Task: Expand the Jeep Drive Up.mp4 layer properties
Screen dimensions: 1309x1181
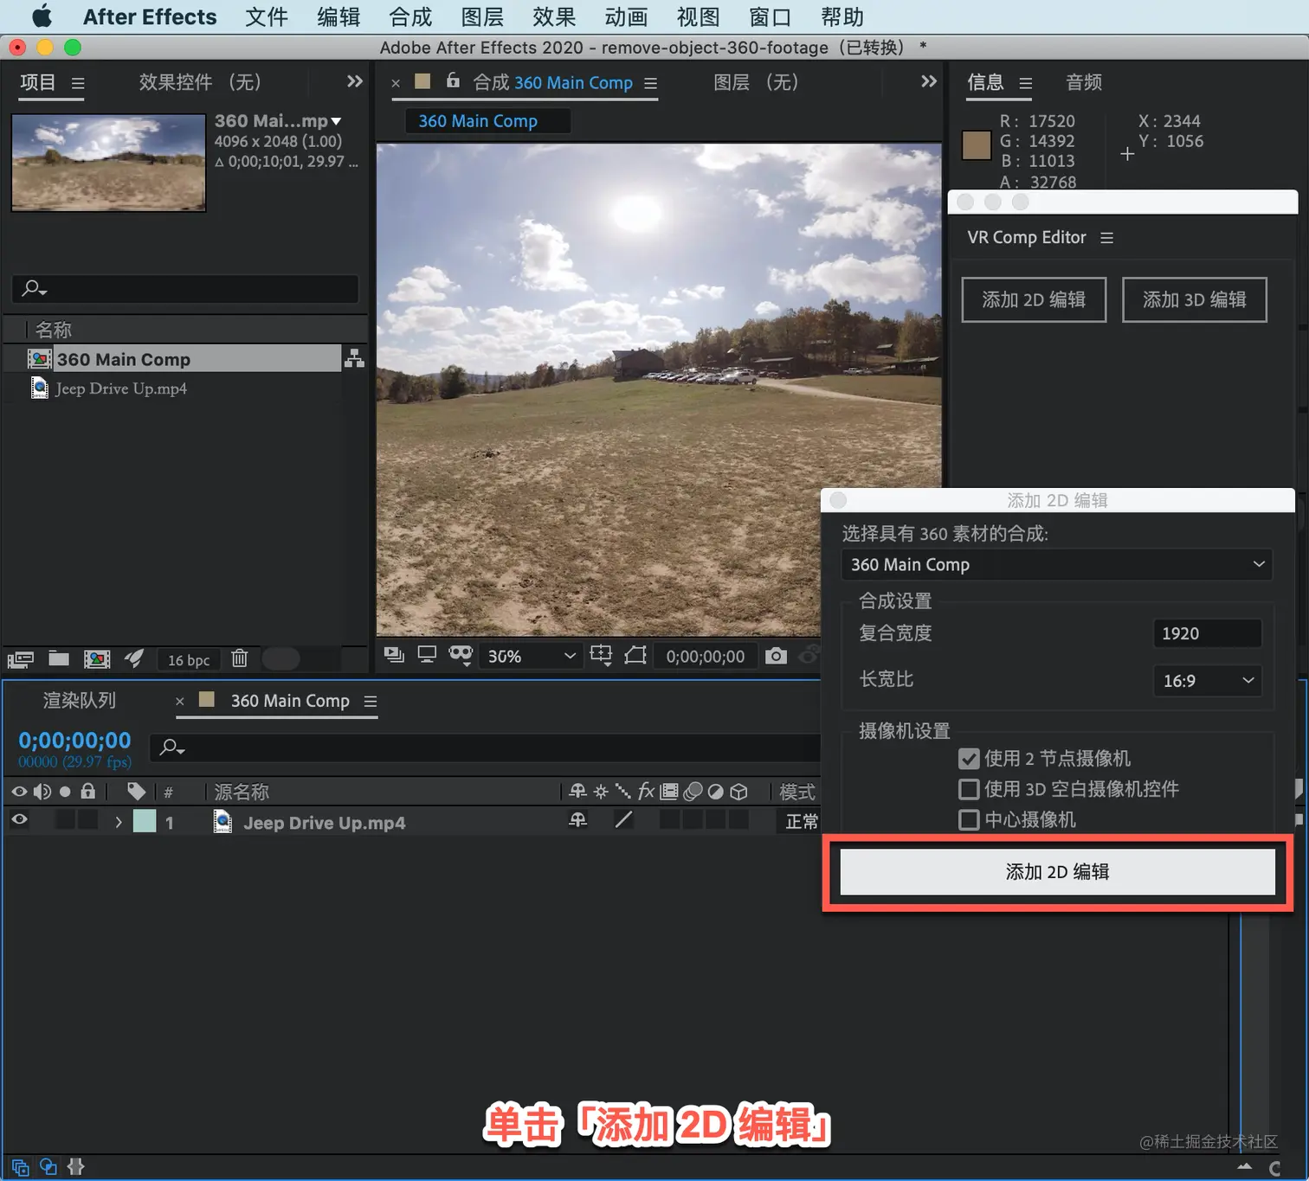Action: [x=119, y=822]
